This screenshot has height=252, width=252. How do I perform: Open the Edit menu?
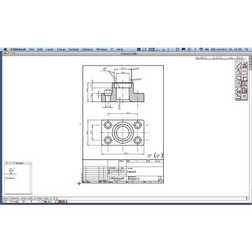click(40, 49)
